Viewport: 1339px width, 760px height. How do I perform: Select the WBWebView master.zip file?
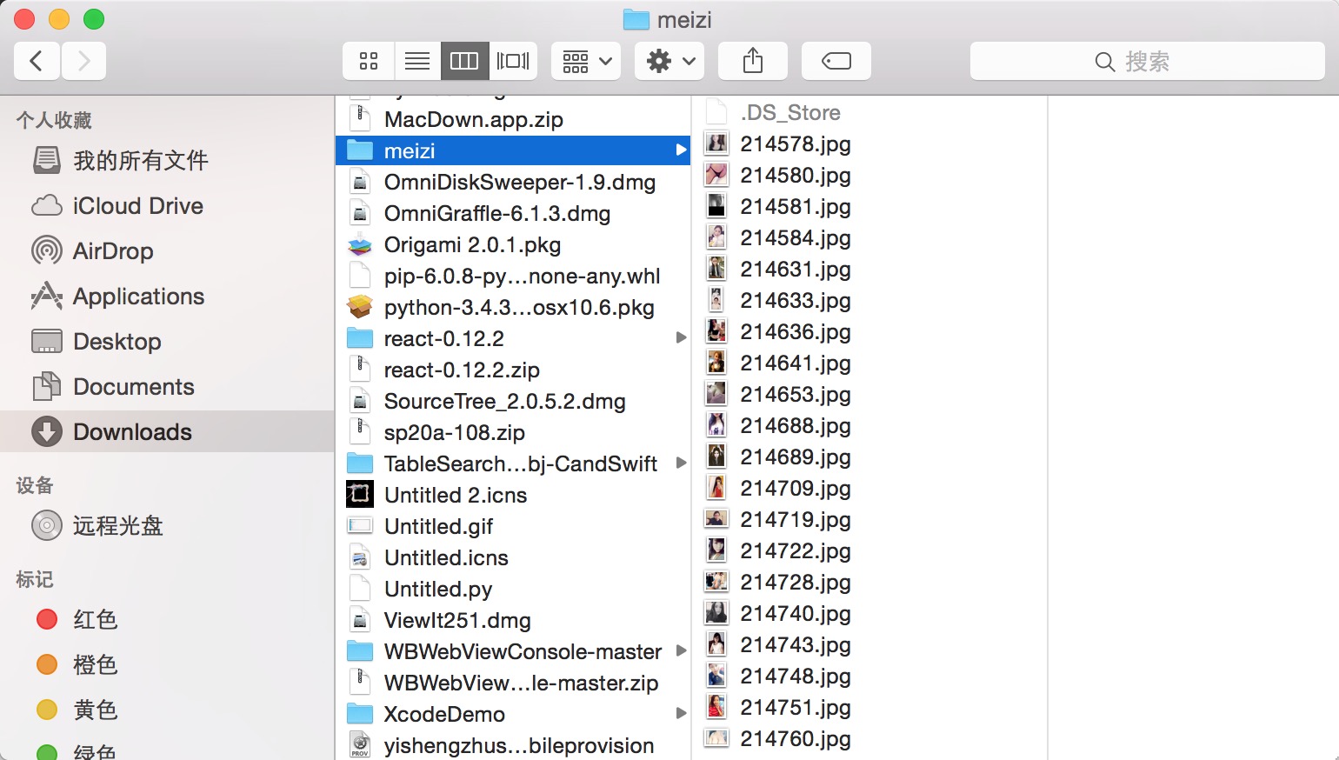coord(513,683)
